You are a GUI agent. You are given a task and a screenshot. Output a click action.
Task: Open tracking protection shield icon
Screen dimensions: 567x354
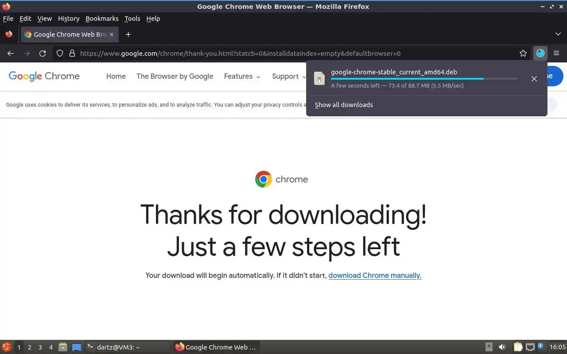coord(60,54)
